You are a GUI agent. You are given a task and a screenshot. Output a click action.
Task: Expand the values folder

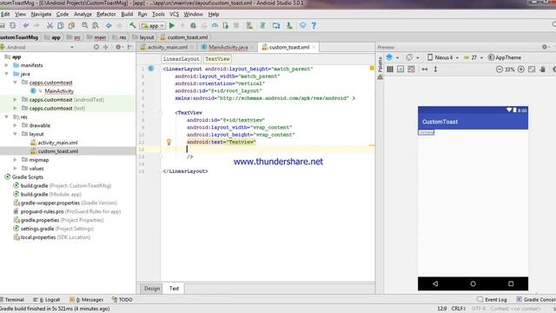(15, 168)
